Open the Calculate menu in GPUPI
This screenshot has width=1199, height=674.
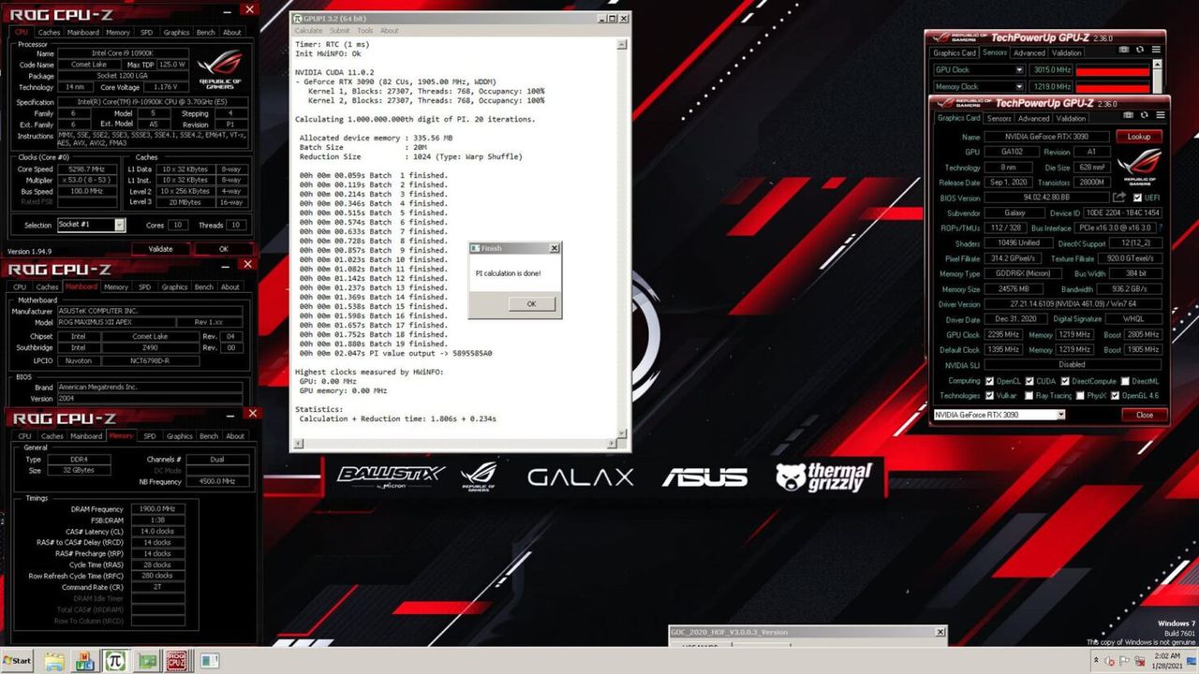coord(308,31)
